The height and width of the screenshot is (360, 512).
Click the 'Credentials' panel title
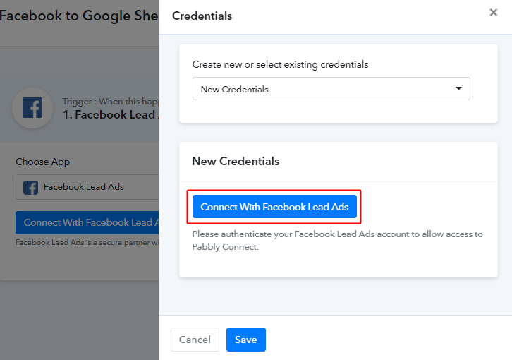tap(202, 16)
